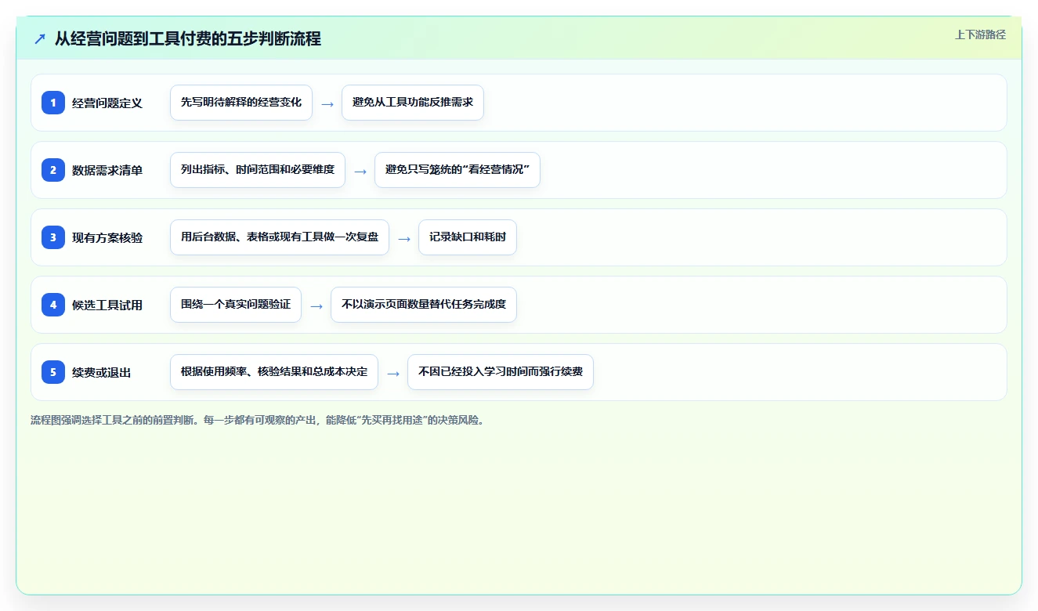Click the title 从经营问题到工具付费的五步判断流程
Screen dimensions: 1038x611
click(x=188, y=38)
